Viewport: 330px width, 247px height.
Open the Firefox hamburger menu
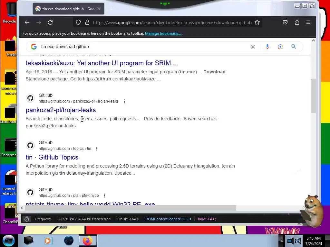(308, 22)
